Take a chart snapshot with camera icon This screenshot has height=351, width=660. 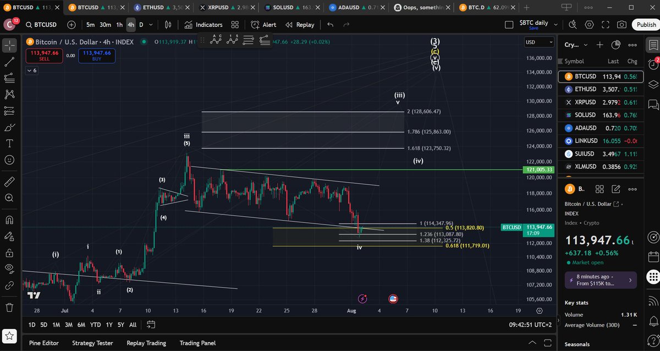[621, 25]
